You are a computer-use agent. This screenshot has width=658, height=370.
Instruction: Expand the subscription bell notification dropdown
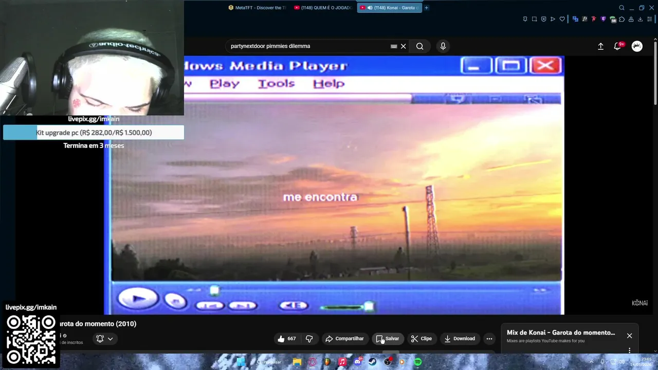click(104, 339)
